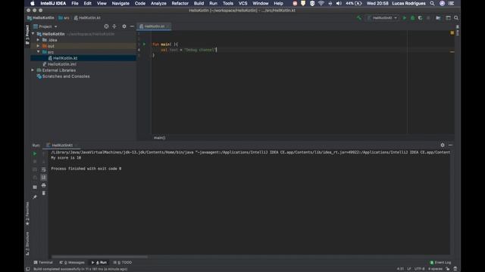Image resolution: width=485 pixels, height=272 pixels.
Task: Expand the .idea folder
Action: [x=39, y=40]
